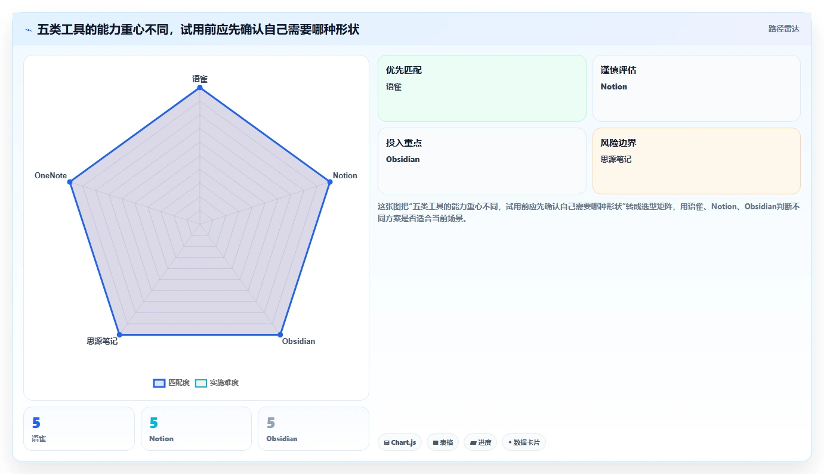Viewport: 824px width, 474px height.
Task: Click the main heading 五类工具的能力重心不同
Action: point(198,29)
